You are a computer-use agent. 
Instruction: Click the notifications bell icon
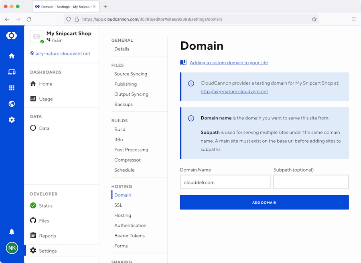tap(12, 232)
